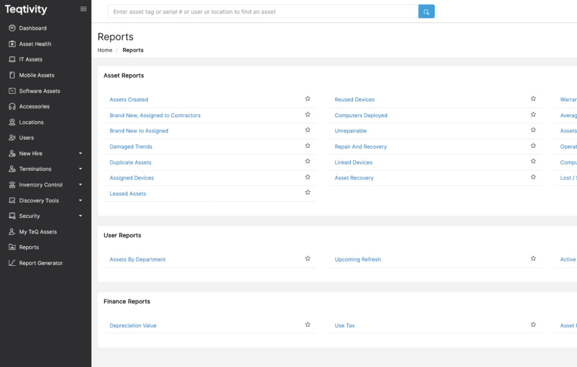Expand the New Hire submenu arrow
This screenshot has width=577, height=367.
click(81, 153)
